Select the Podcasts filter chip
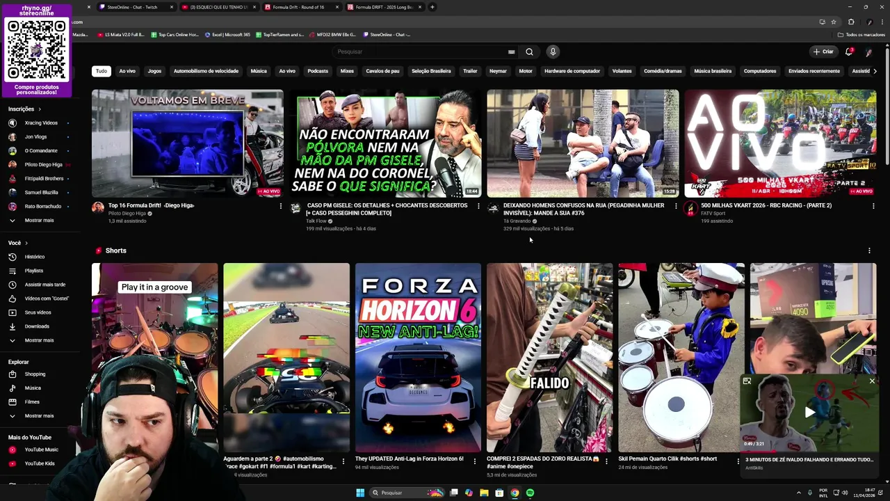The width and height of the screenshot is (890, 501). [x=318, y=71]
